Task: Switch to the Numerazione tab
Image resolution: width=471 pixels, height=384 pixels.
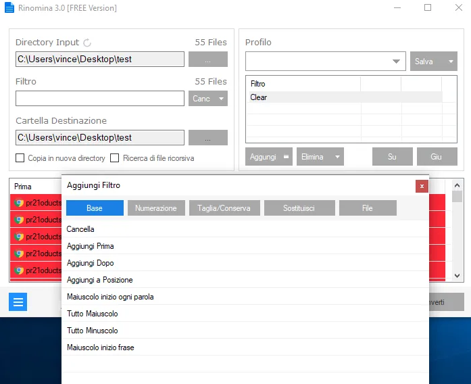Action: click(x=156, y=208)
